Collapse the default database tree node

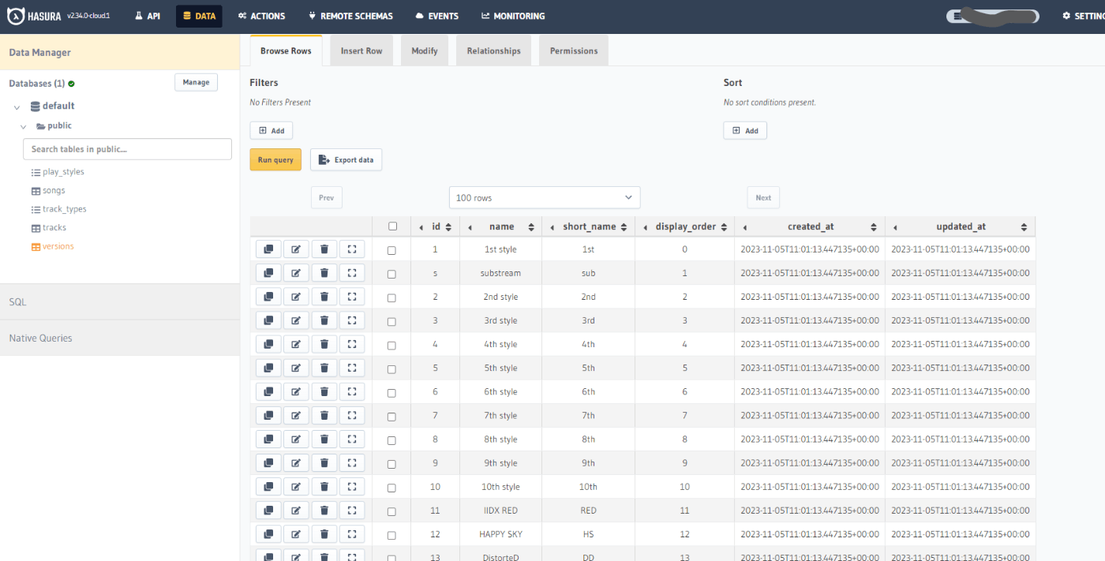coord(17,107)
